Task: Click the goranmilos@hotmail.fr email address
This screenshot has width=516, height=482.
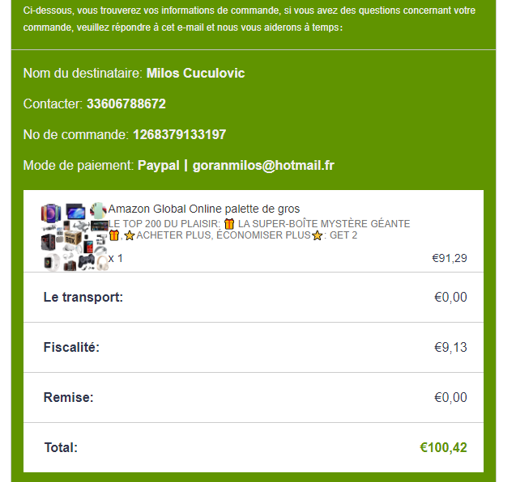Action: click(263, 166)
